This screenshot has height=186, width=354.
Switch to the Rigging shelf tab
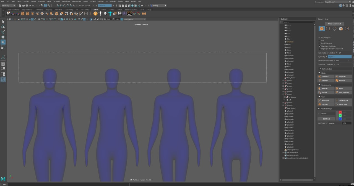(x=49, y=10)
